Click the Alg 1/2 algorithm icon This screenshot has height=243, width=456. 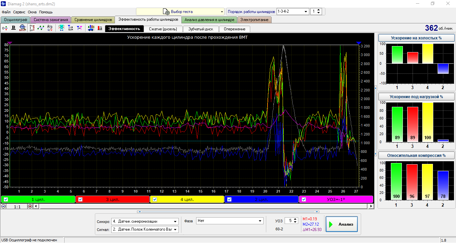click(50, 28)
